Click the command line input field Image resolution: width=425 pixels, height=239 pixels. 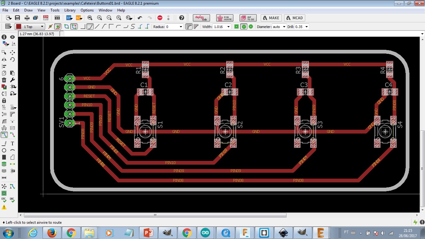pos(242,34)
